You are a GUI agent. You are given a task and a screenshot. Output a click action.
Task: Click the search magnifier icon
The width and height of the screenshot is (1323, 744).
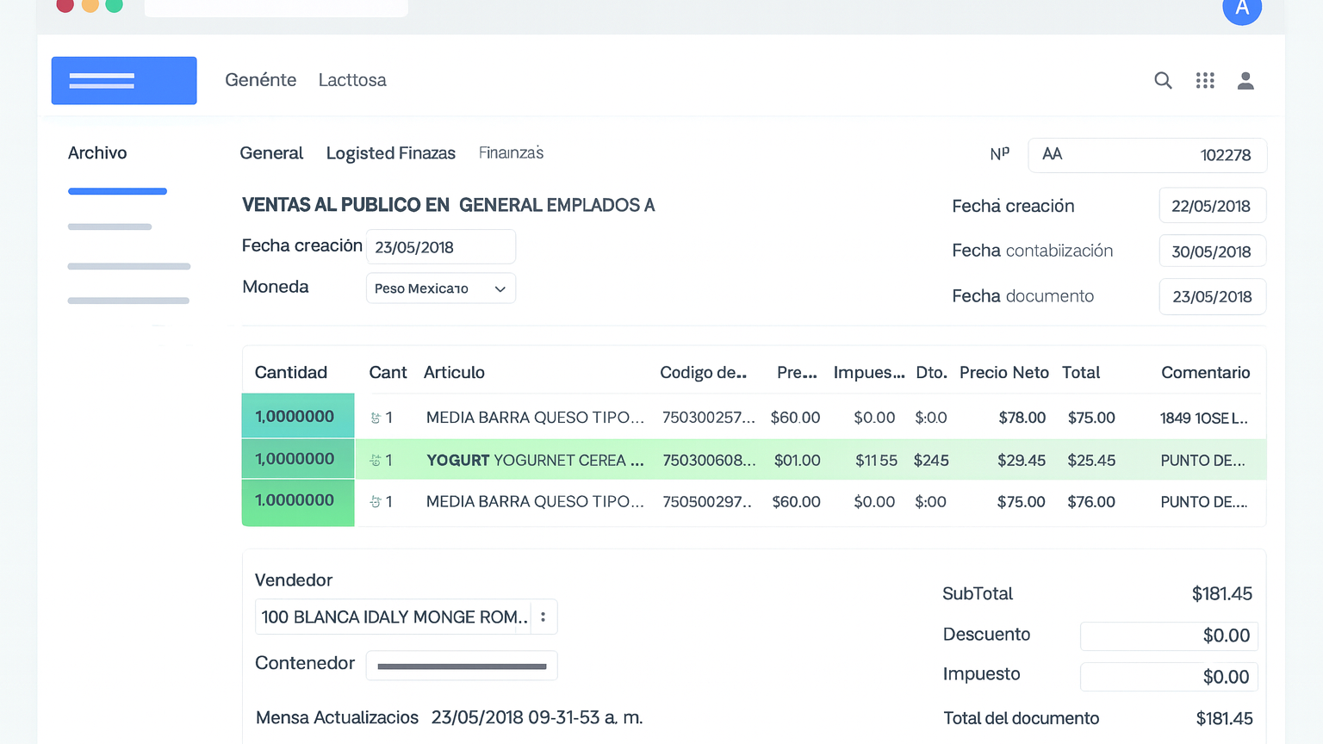point(1163,81)
